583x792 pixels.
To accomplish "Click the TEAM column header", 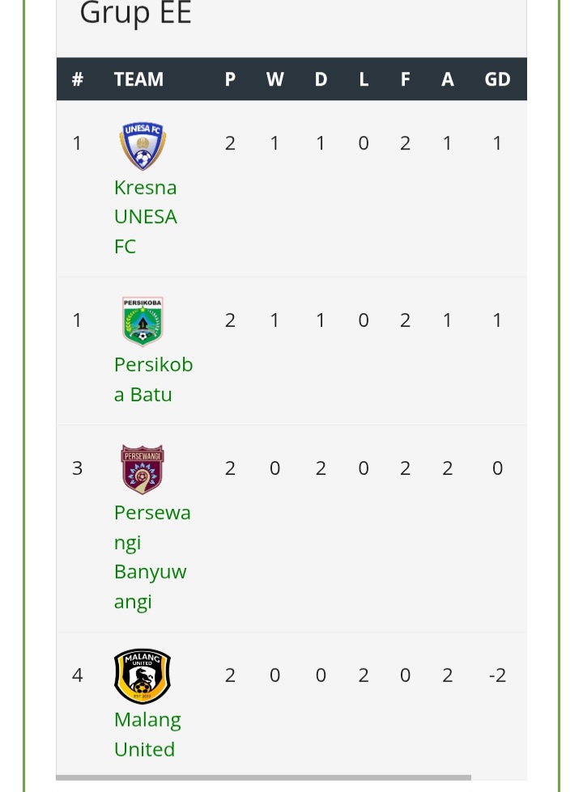I will (x=138, y=78).
